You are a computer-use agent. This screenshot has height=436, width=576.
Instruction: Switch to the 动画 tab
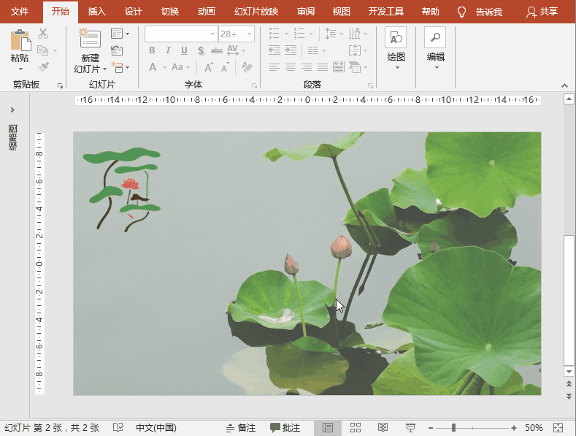coord(207,12)
